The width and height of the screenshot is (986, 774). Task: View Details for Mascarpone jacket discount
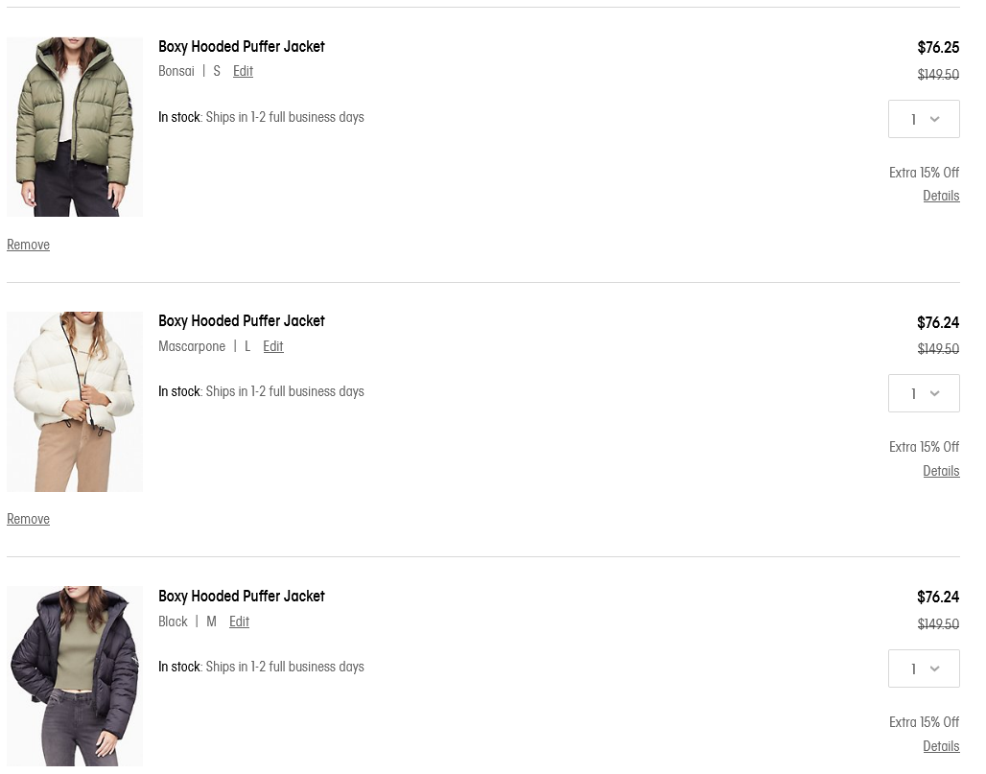click(x=941, y=471)
